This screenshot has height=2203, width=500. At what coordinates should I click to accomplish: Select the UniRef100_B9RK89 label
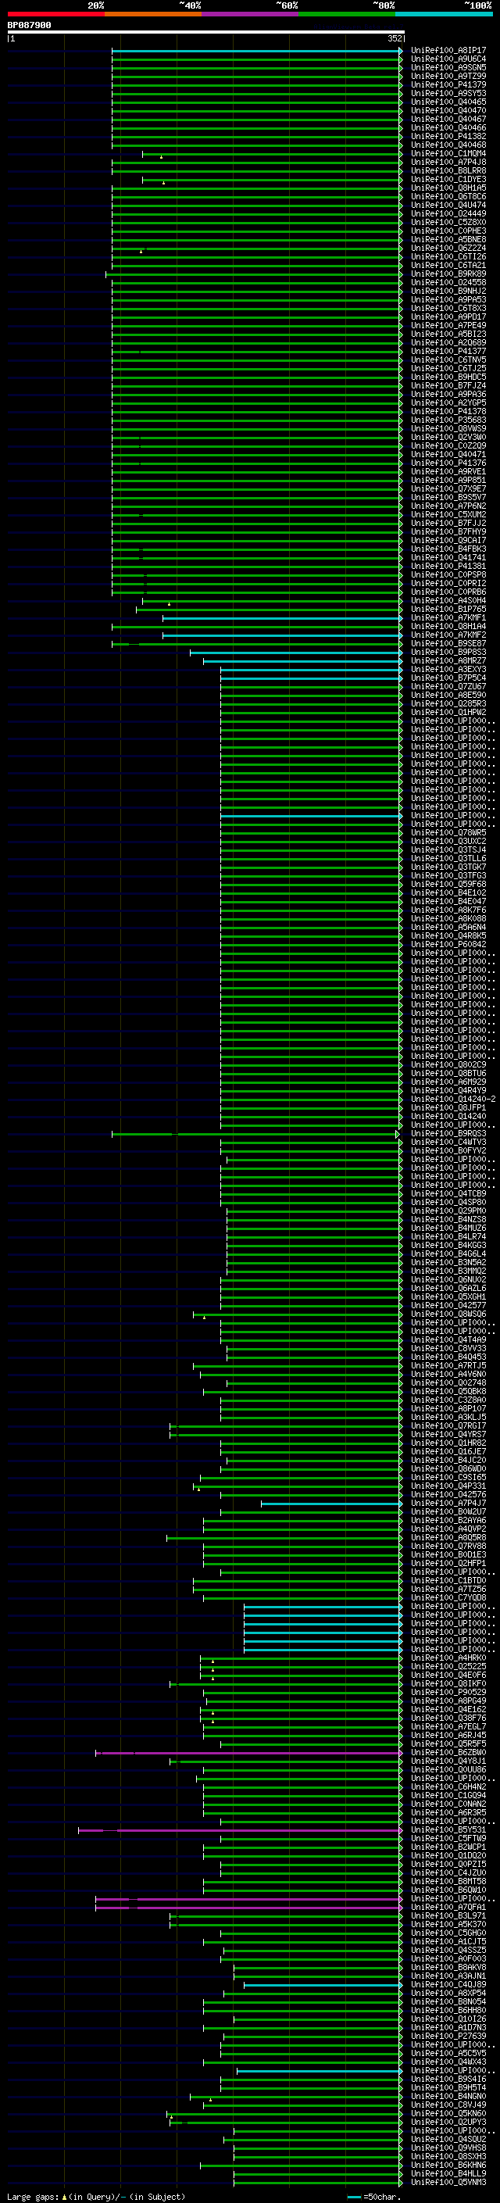pos(448,274)
